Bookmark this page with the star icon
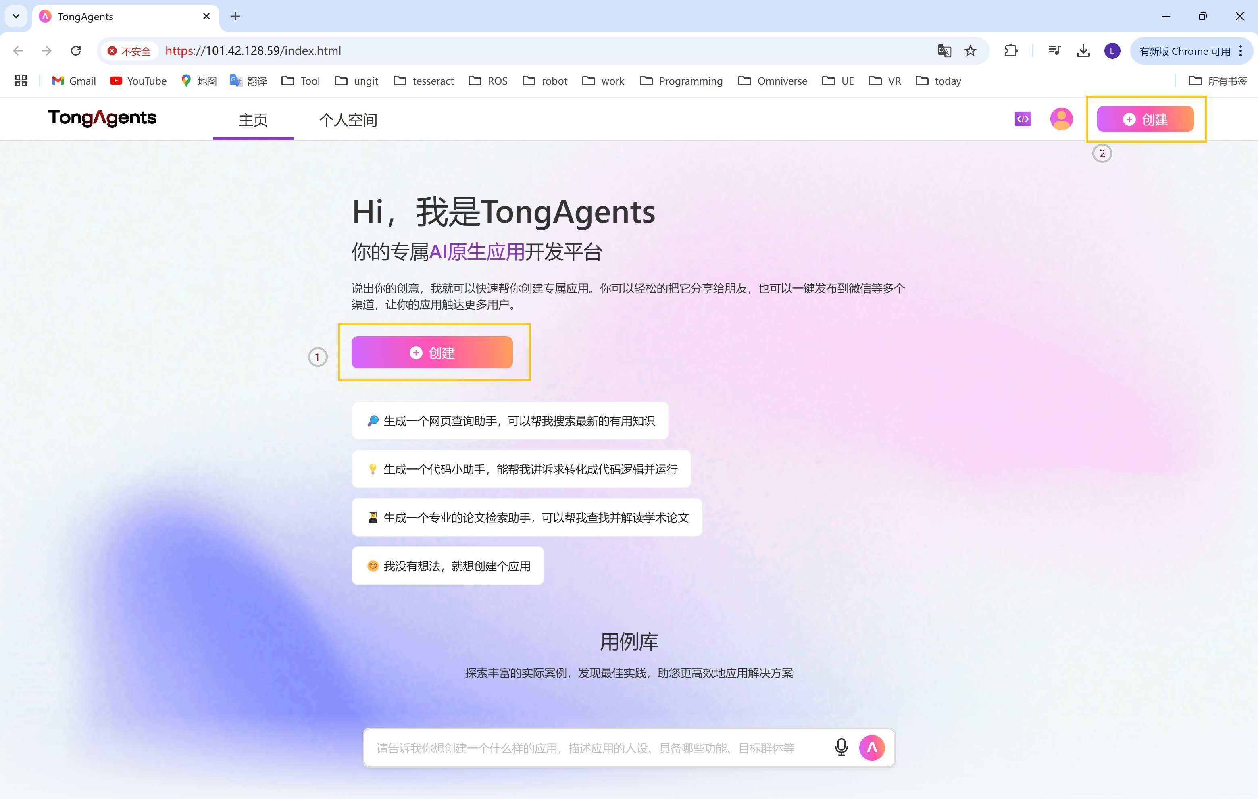The height and width of the screenshot is (799, 1258). [970, 51]
